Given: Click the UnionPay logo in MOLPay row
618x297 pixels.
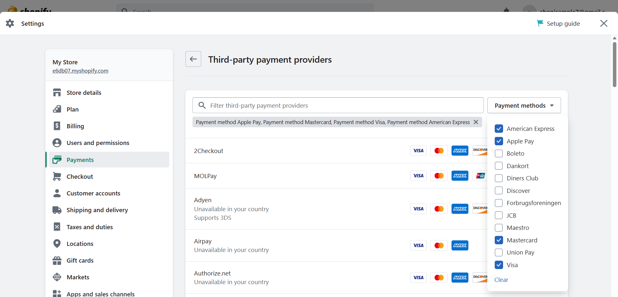Looking at the screenshot, I should (x=480, y=176).
